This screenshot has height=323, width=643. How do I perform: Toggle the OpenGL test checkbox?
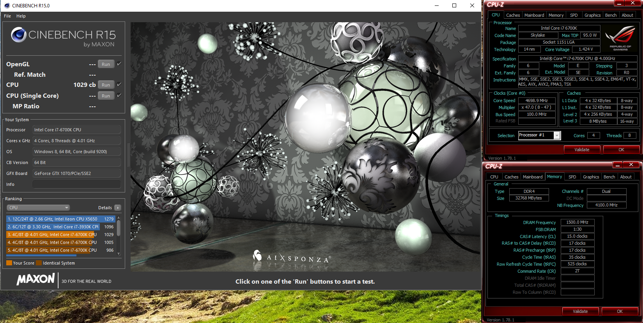[119, 64]
